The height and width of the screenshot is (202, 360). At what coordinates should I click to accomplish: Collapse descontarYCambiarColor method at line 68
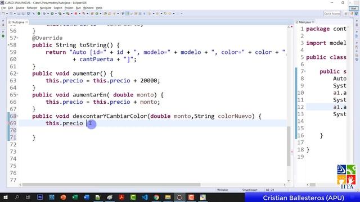17,116
